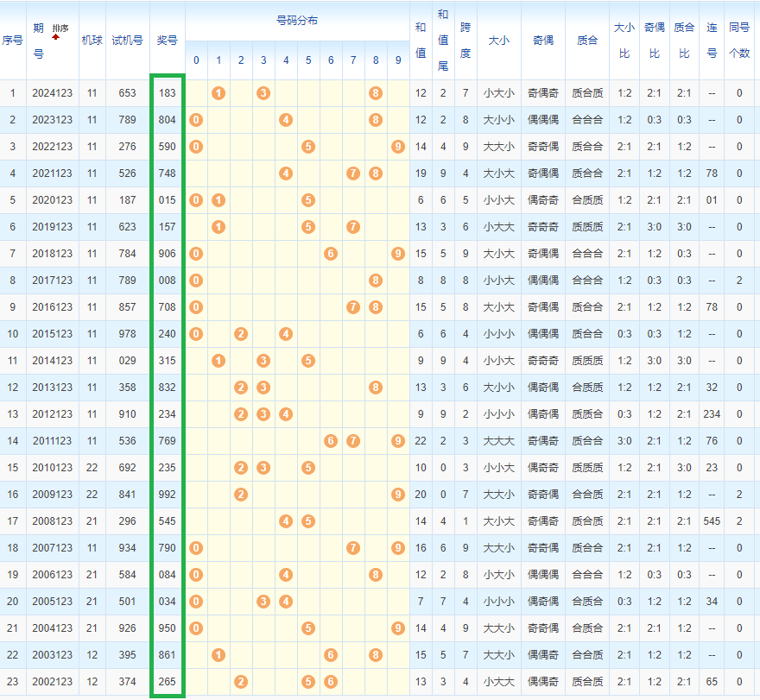Click the 奖号 column header
760x700 pixels.
click(x=167, y=41)
